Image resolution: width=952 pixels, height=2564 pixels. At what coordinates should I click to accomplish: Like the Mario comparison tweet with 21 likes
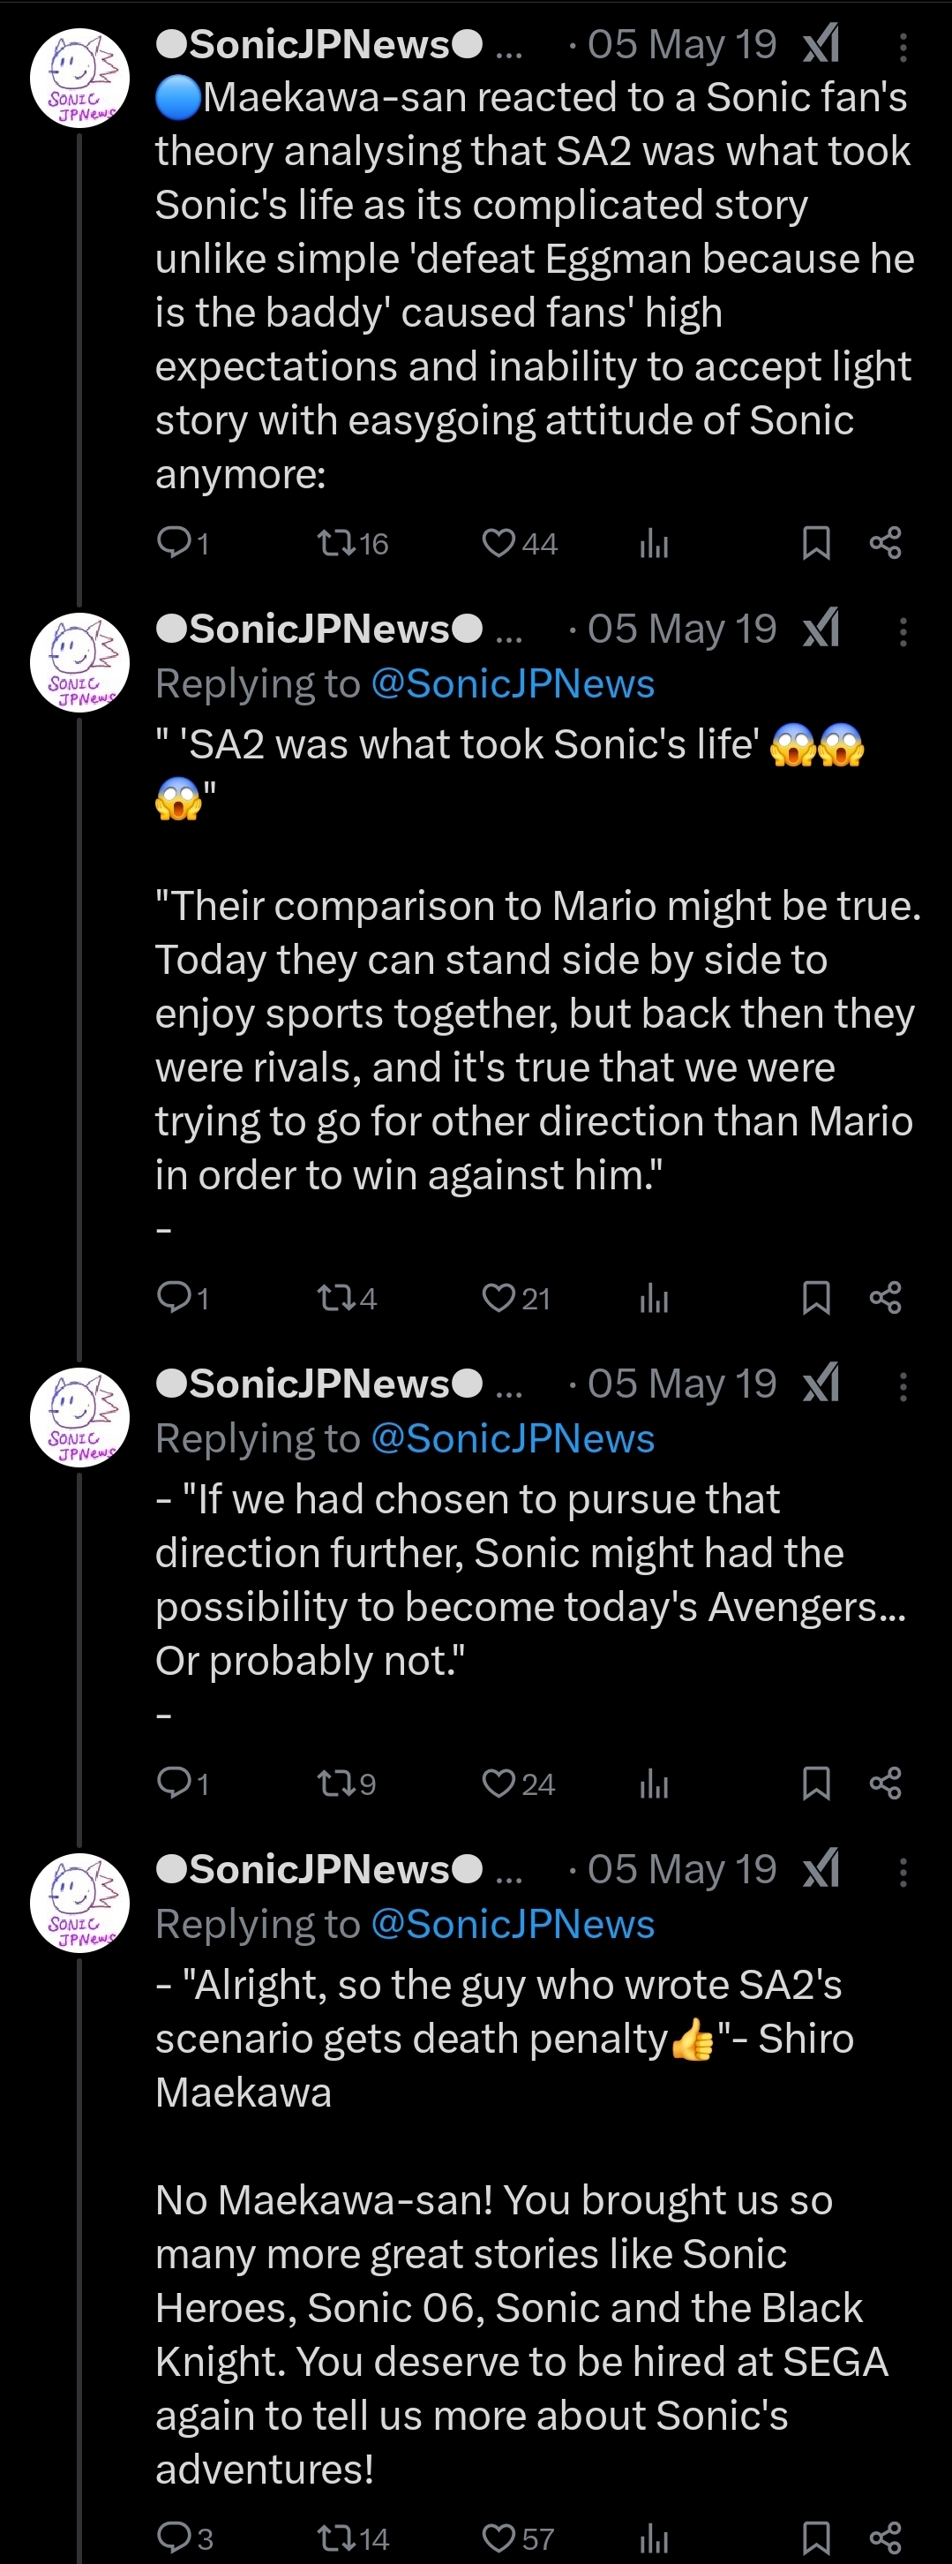pyautogui.click(x=498, y=1298)
